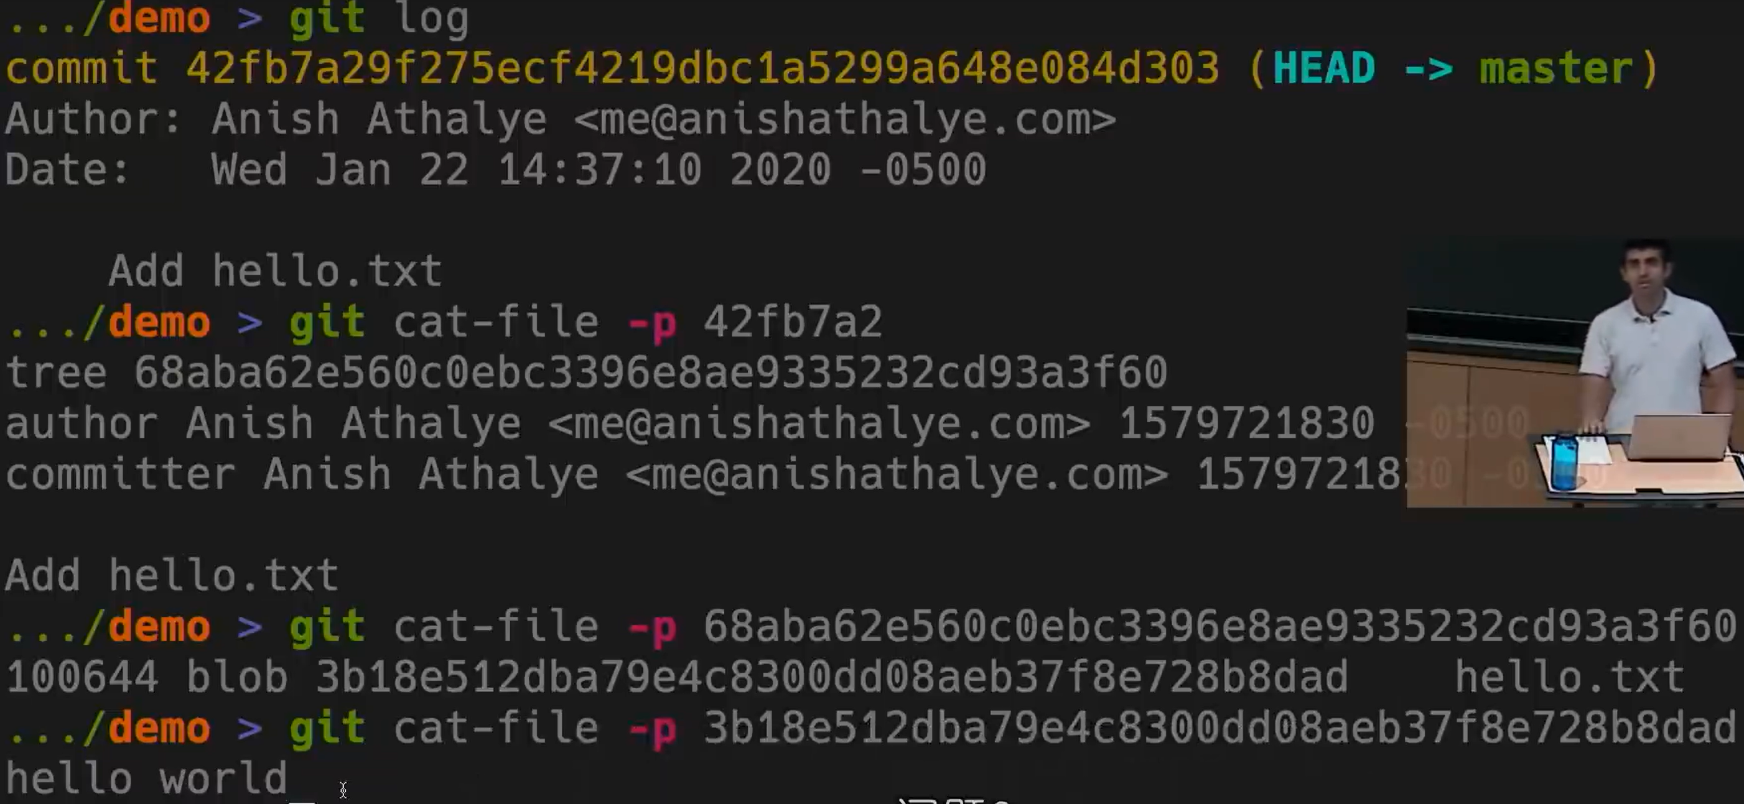The image size is (1744, 804).
Task: Click the git log command at the top
Action: pos(379,18)
